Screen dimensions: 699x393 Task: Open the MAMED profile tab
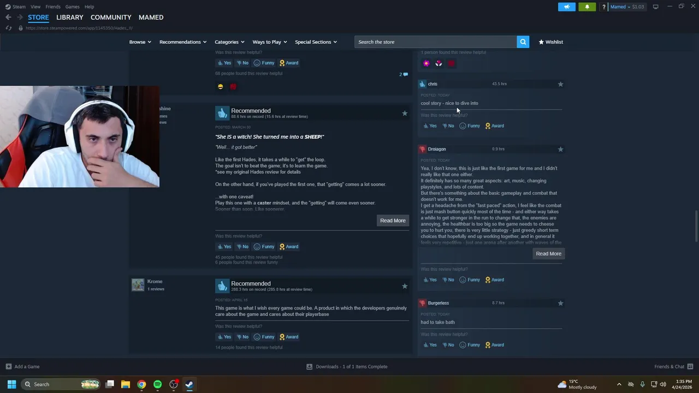pos(151,17)
